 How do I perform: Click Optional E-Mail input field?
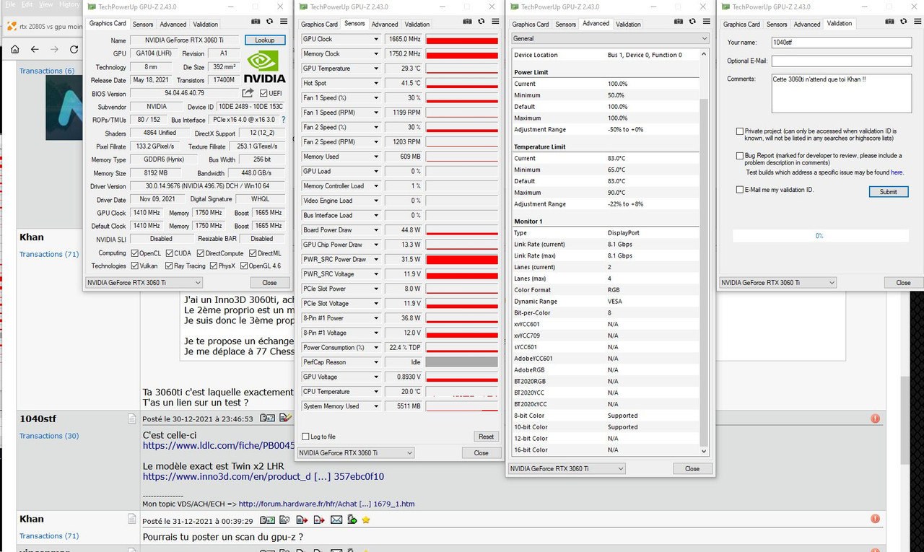pyautogui.click(x=841, y=61)
